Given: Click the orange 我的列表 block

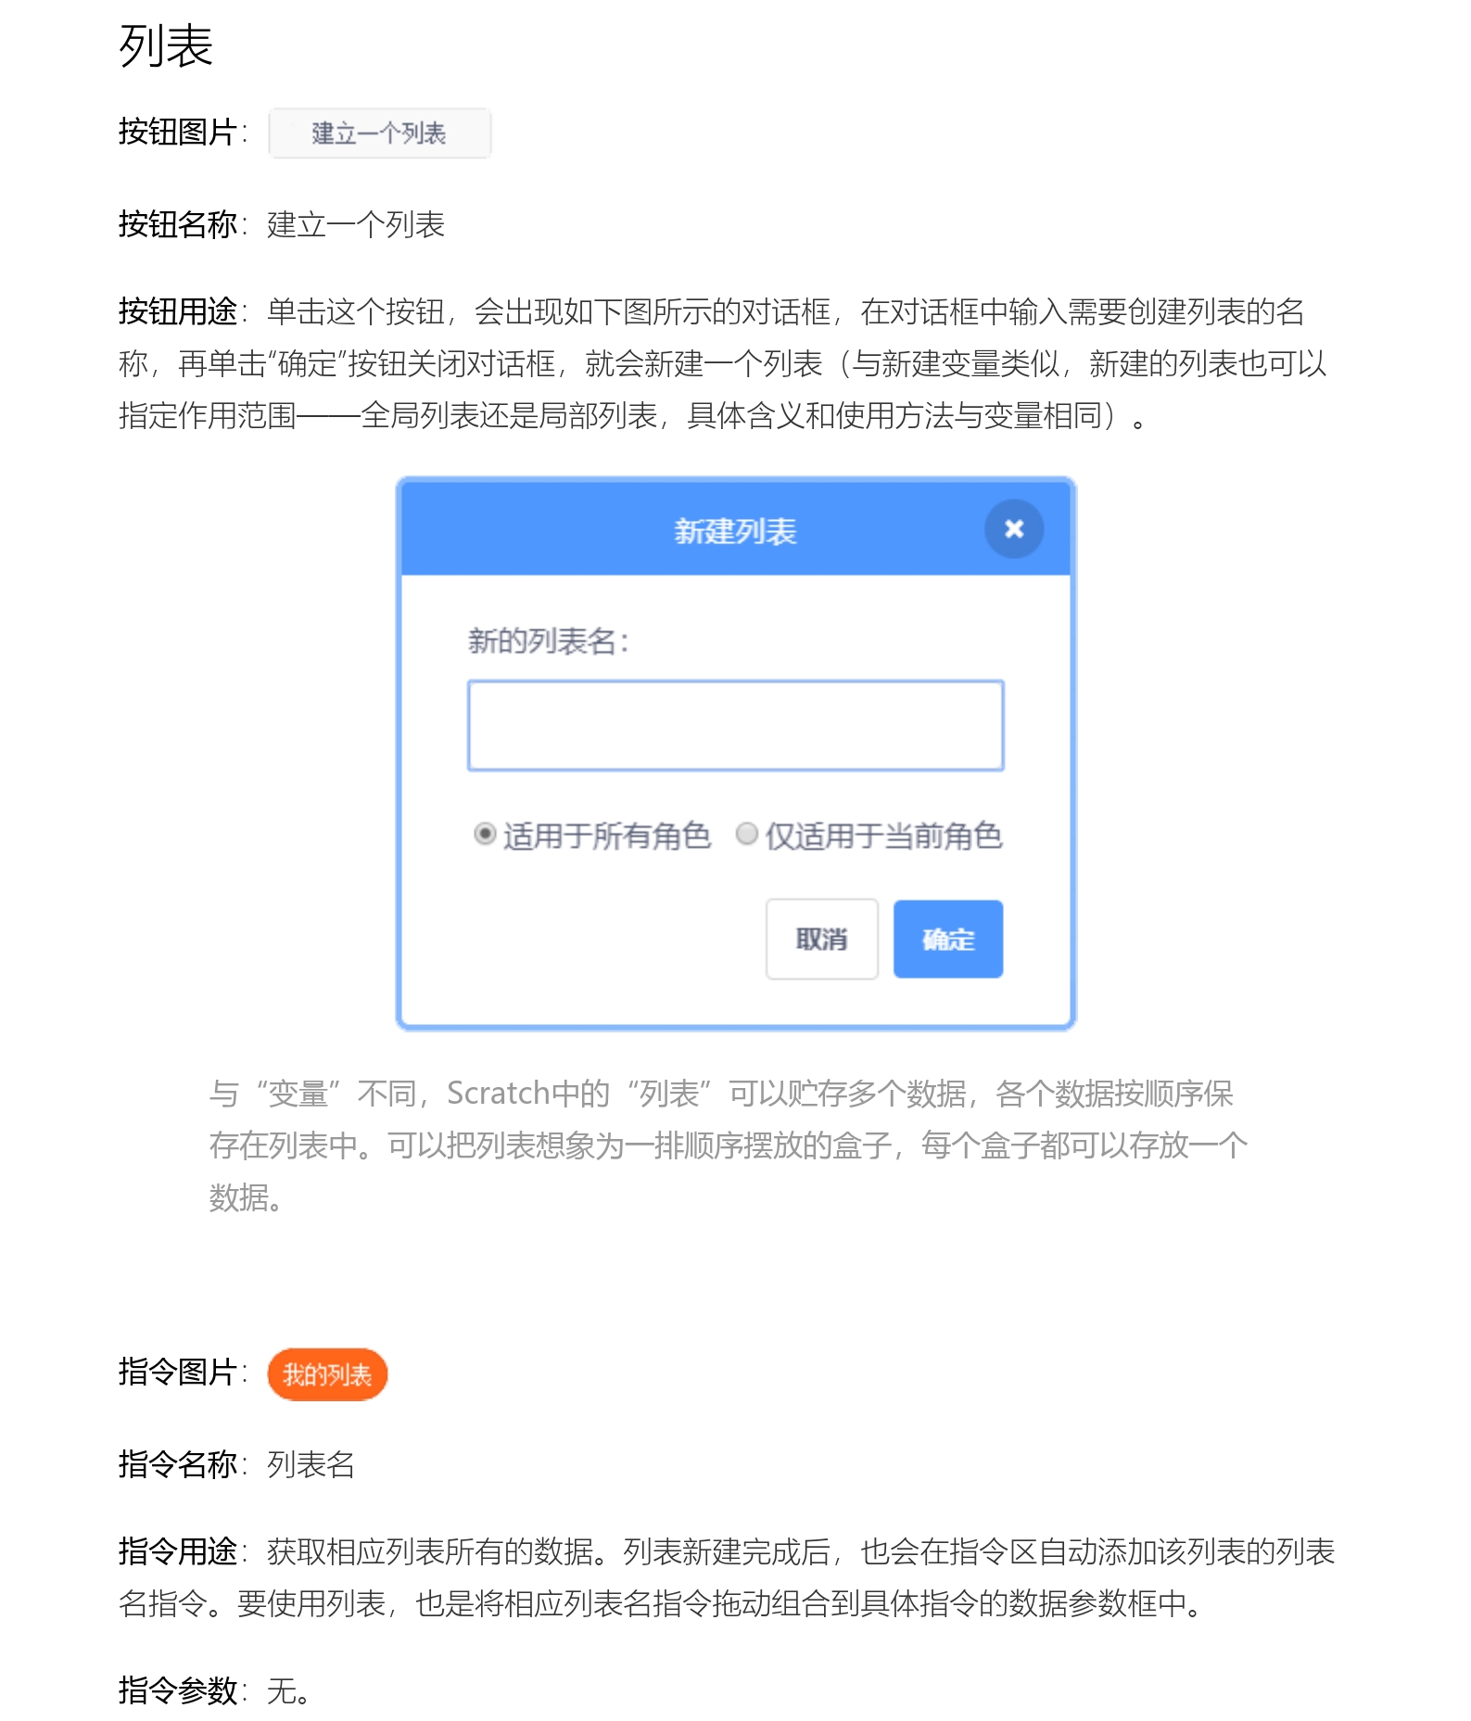Looking at the screenshot, I should coord(327,1373).
